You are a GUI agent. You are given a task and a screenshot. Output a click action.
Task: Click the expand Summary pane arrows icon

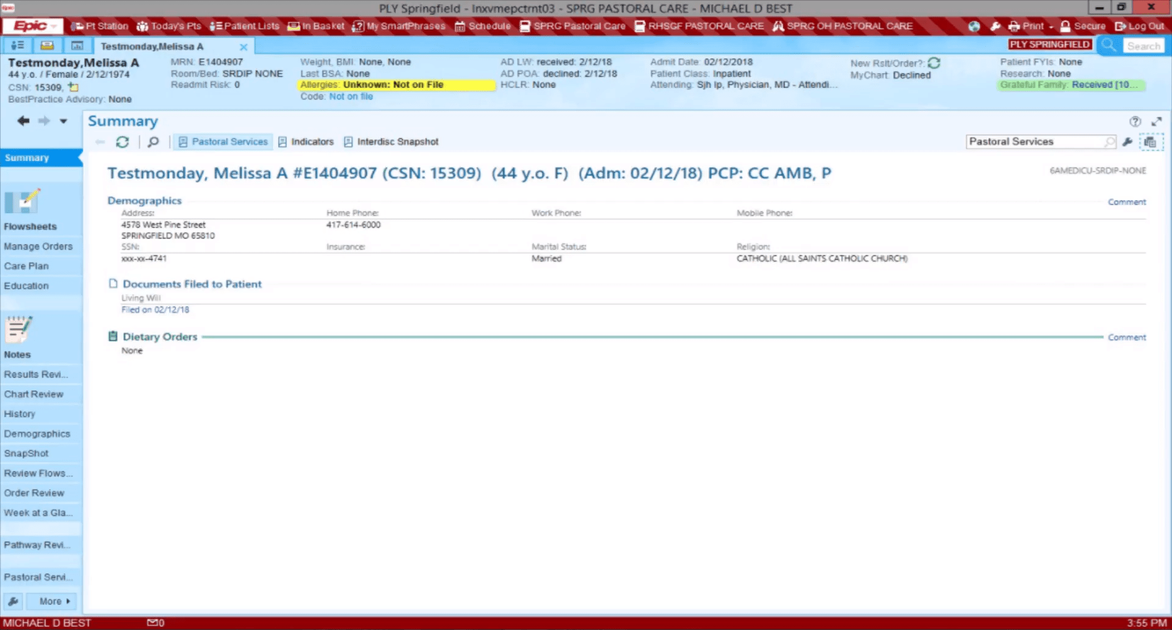tap(1156, 121)
